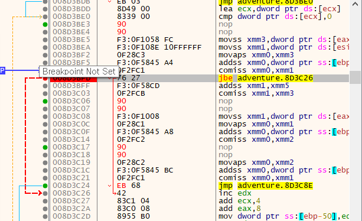This screenshot has width=362, height=221.
Task: Click opcode bytes 8339 00
Action: [x=133, y=17]
